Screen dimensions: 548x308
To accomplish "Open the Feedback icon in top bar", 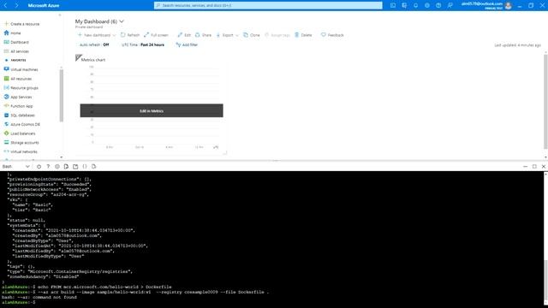I will click(x=450, y=6).
